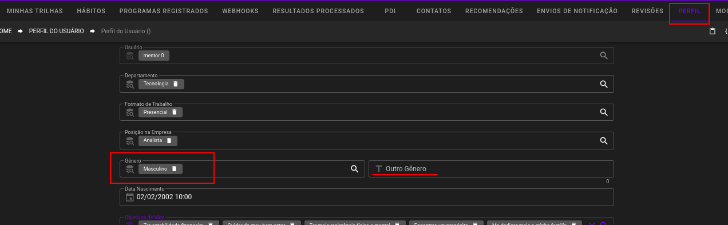Click the text icon in Outro Gênero field

coord(378,169)
